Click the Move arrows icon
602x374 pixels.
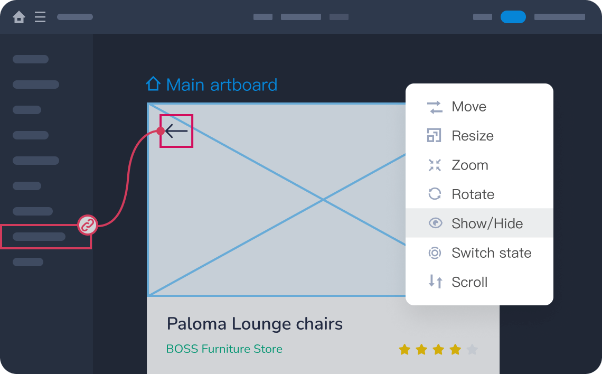point(435,107)
